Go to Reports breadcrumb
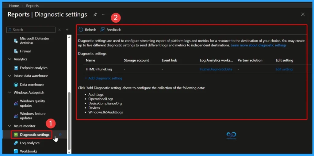 33,6
